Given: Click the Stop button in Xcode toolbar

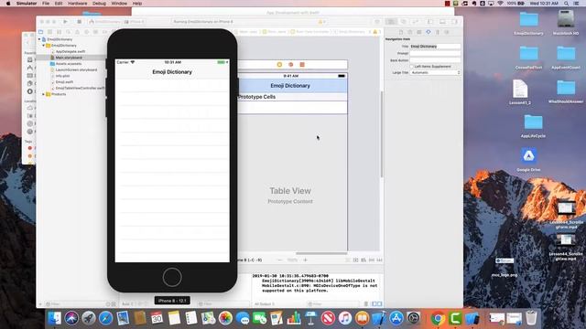Looking at the screenshot, I should (80, 22).
